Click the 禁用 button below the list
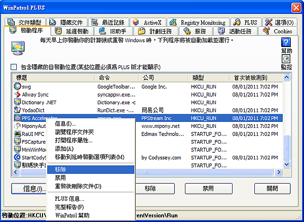 (208, 189)
